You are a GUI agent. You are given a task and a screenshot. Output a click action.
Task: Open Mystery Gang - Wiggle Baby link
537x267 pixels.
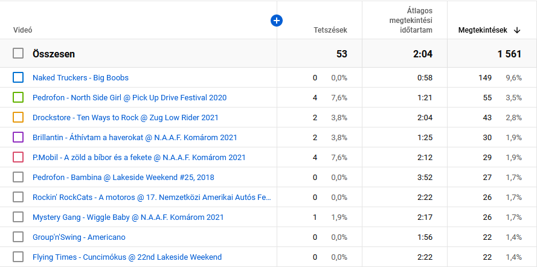tap(128, 217)
